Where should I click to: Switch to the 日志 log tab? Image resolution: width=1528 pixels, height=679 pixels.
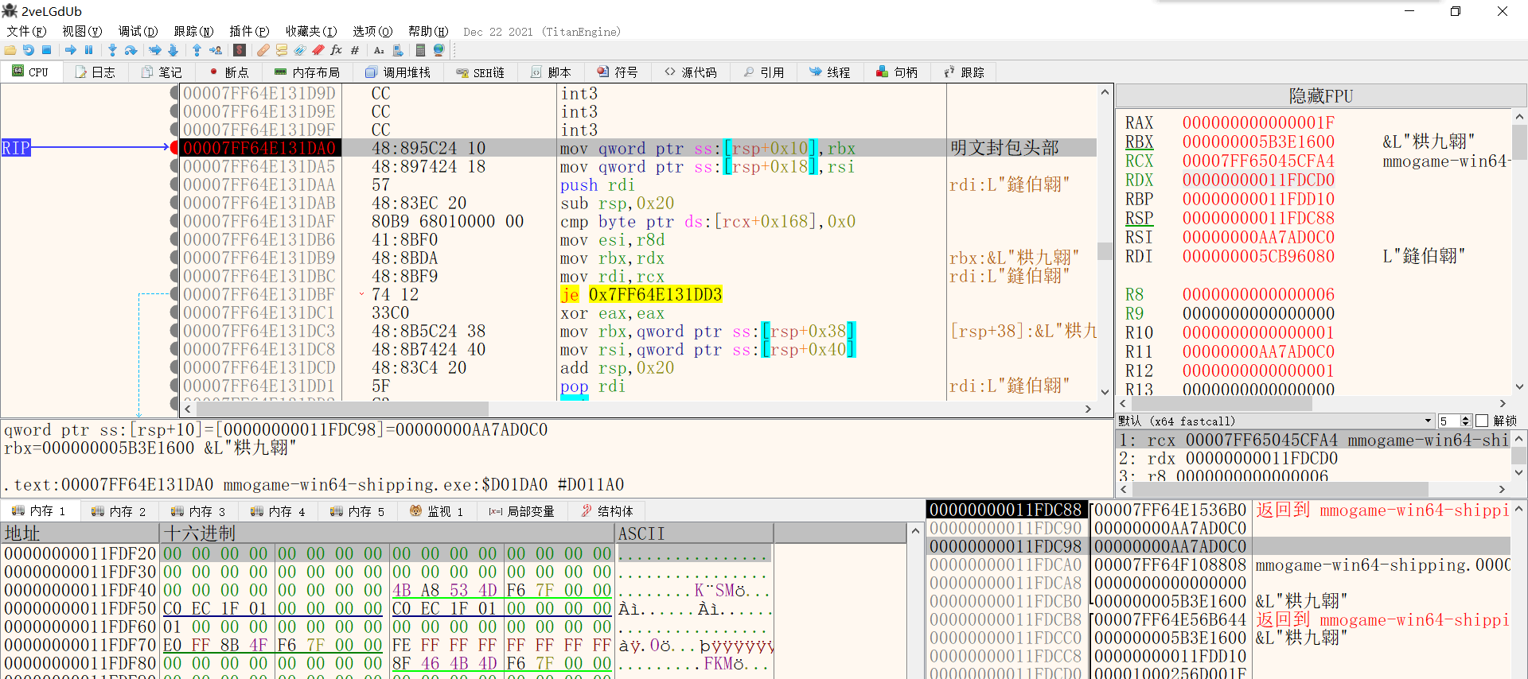[95, 72]
